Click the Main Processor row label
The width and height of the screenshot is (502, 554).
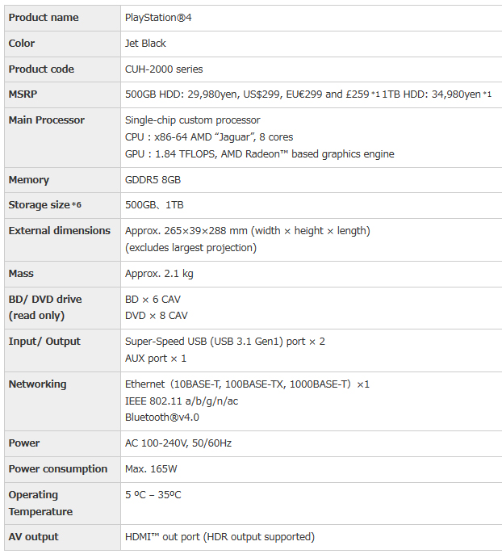(46, 120)
